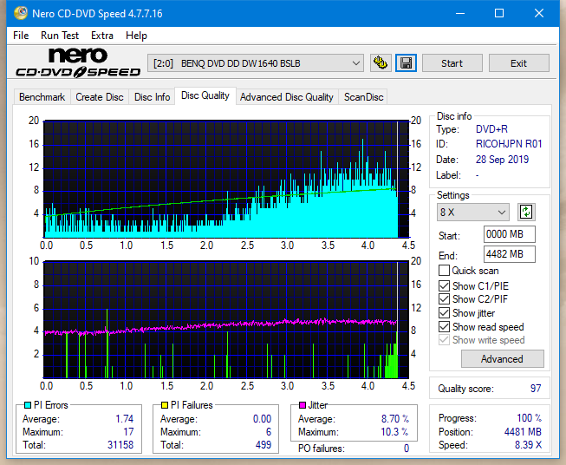Maximize the Nero CD-DVD Speed window
This screenshot has width=566, height=465.
pos(499,13)
